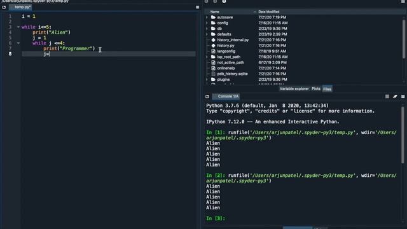Expand the defaults folder tree arrow

tap(207, 34)
